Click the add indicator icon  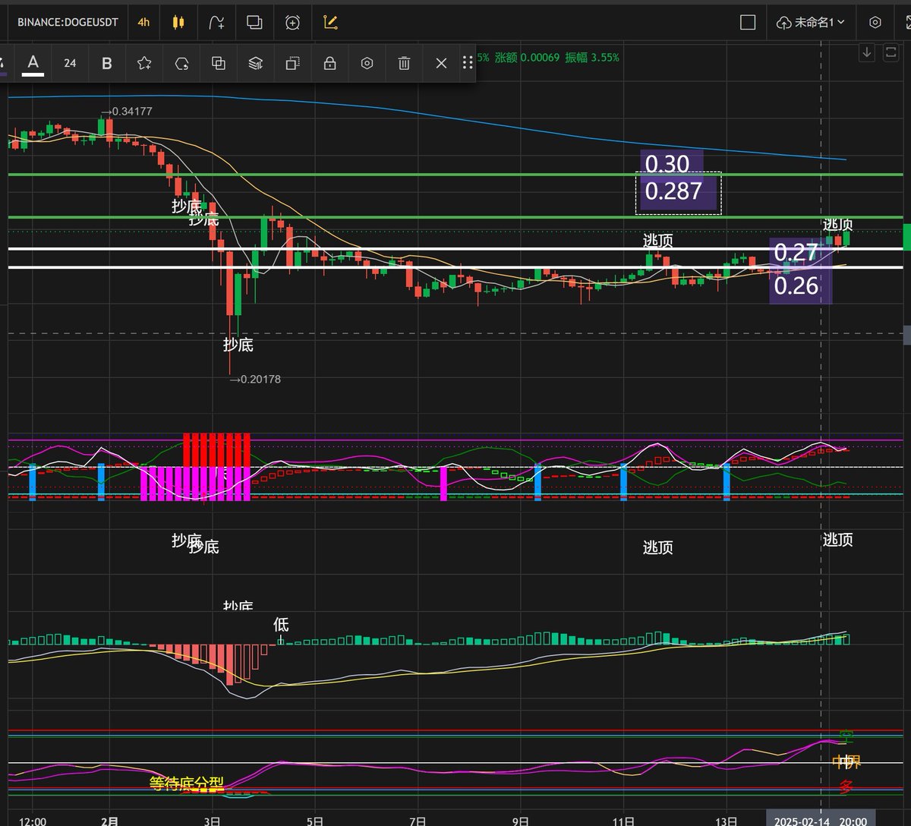[x=216, y=22]
